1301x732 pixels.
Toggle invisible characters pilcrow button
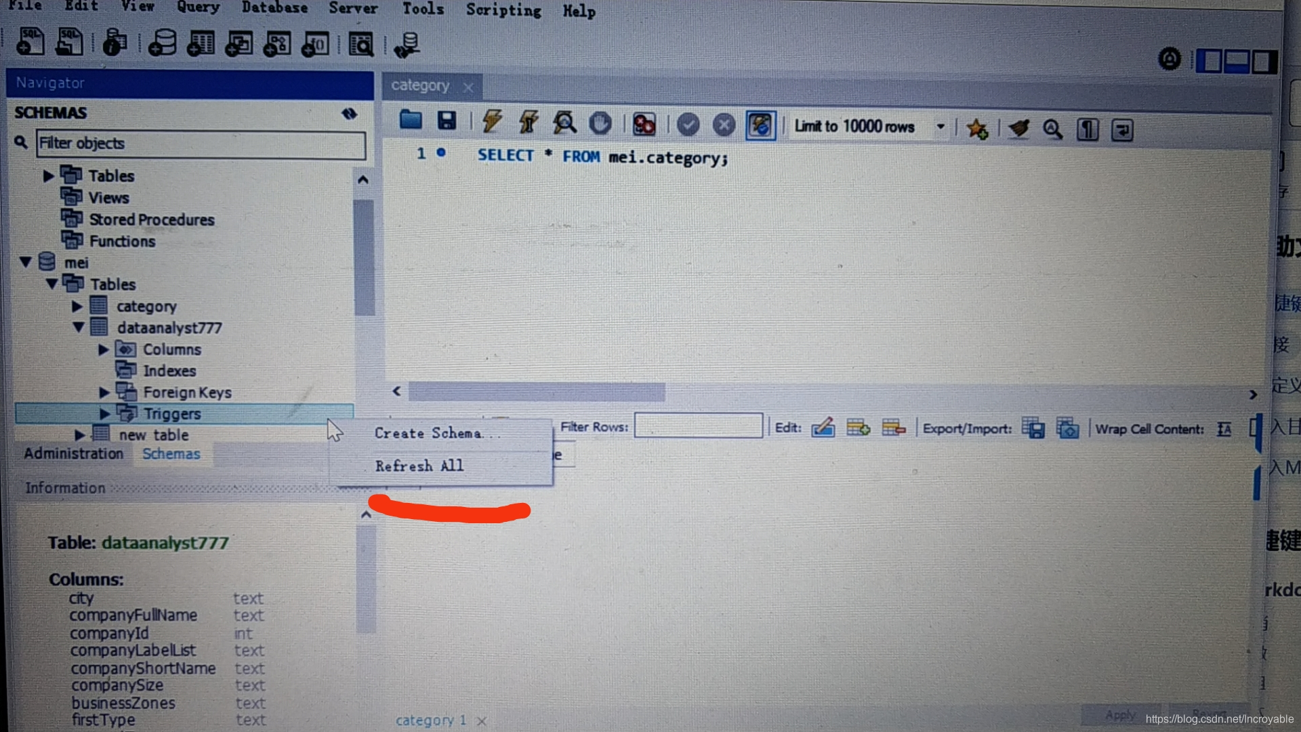[1088, 129]
